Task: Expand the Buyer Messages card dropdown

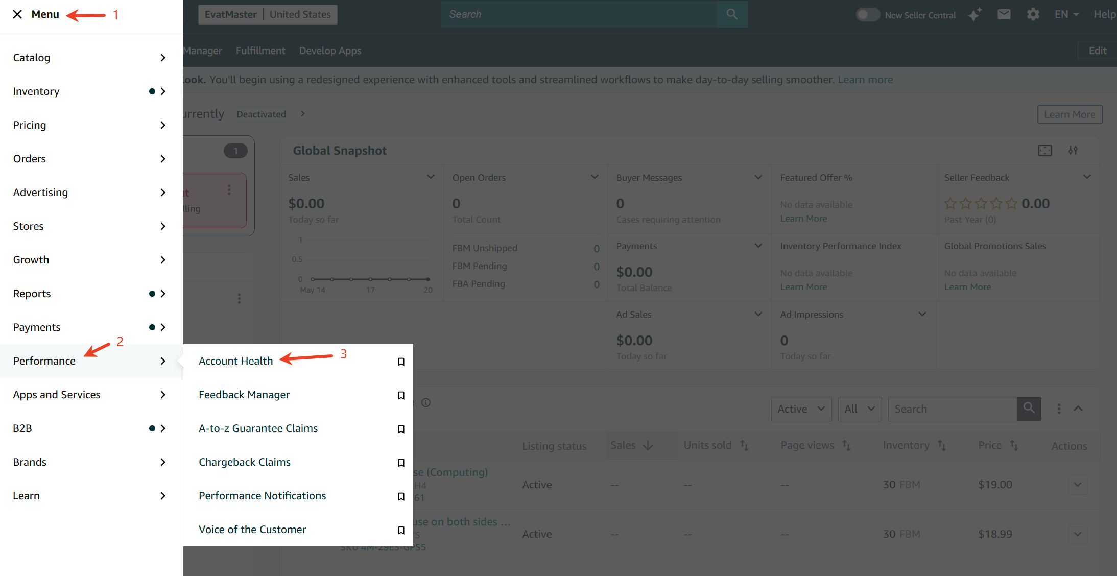Action: [758, 177]
